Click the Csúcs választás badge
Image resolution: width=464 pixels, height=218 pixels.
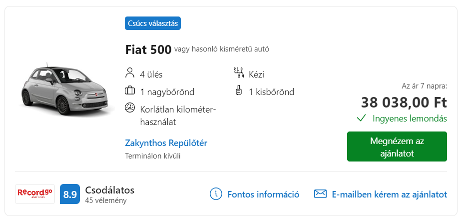(153, 23)
